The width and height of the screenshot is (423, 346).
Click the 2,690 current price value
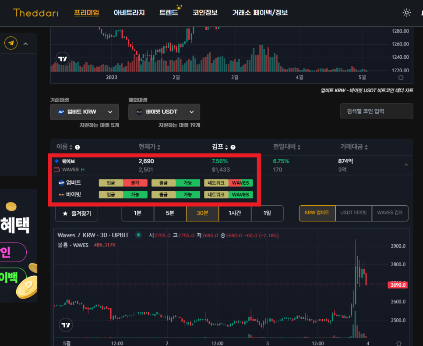click(146, 161)
